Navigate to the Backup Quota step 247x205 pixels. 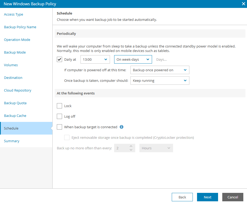(x=15, y=103)
